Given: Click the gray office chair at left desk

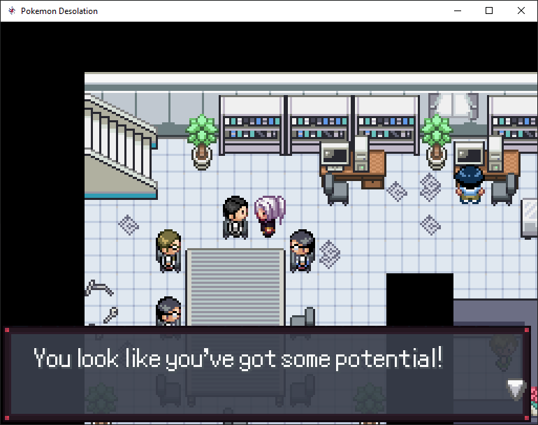Looking at the screenshot, I should [x=336, y=189].
